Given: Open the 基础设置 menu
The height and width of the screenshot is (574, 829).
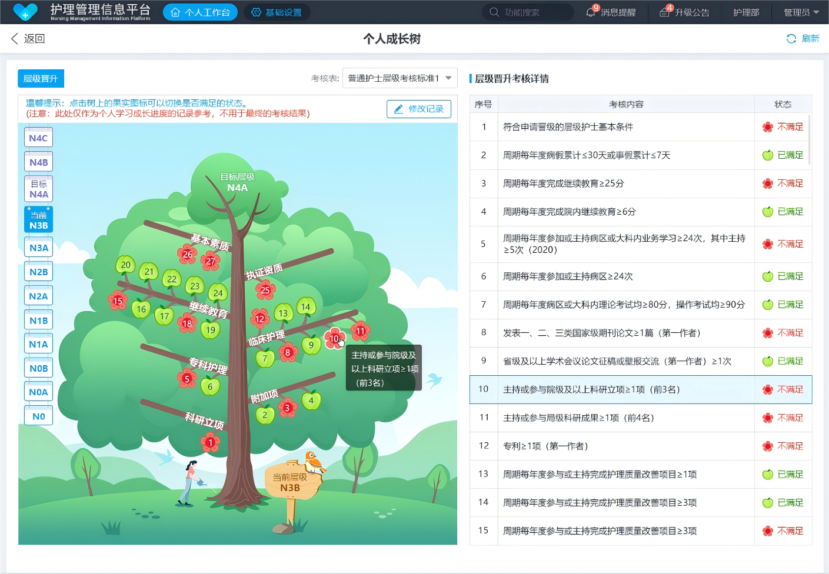Looking at the screenshot, I should coord(277,12).
